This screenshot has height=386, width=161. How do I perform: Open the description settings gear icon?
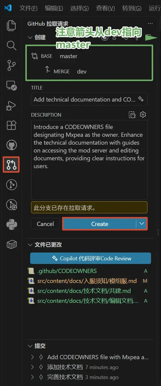pos(143,115)
